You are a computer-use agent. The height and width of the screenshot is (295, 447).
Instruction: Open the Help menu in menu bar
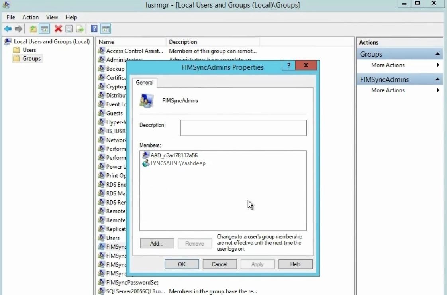(71, 17)
